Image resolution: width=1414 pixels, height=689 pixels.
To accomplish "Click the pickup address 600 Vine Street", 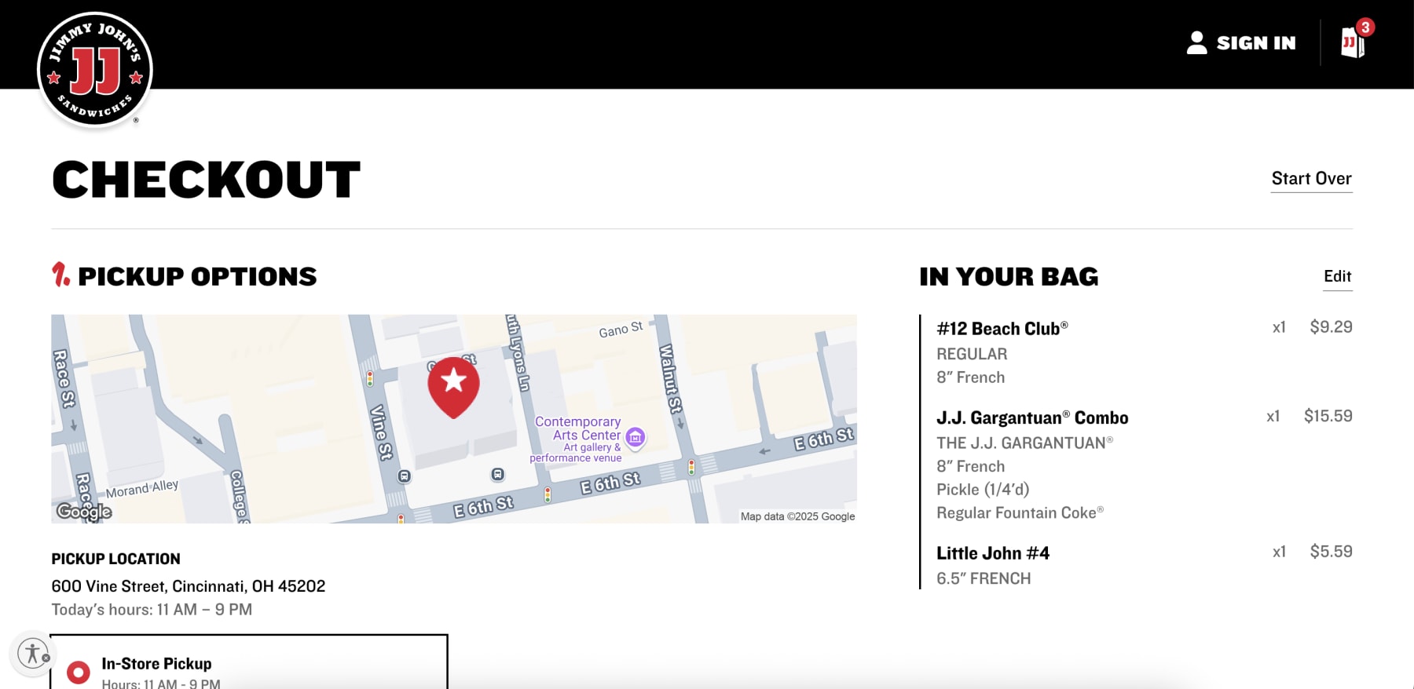I will [x=188, y=586].
